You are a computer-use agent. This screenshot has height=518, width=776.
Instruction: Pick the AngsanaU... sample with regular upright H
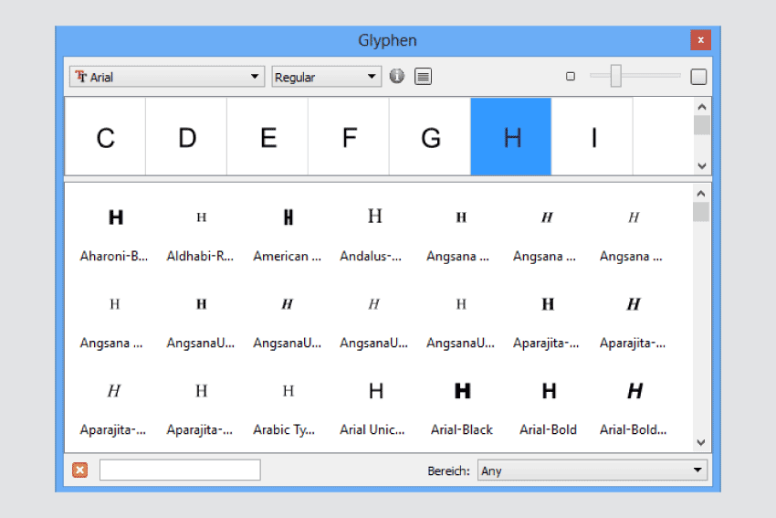460,322
